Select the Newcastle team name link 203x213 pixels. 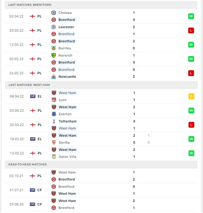click(x=67, y=77)
